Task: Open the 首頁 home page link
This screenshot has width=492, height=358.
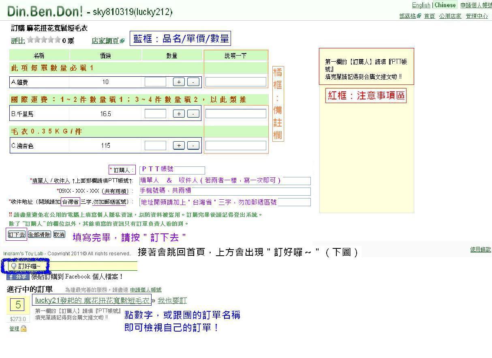Action: [x=429, y=16]
